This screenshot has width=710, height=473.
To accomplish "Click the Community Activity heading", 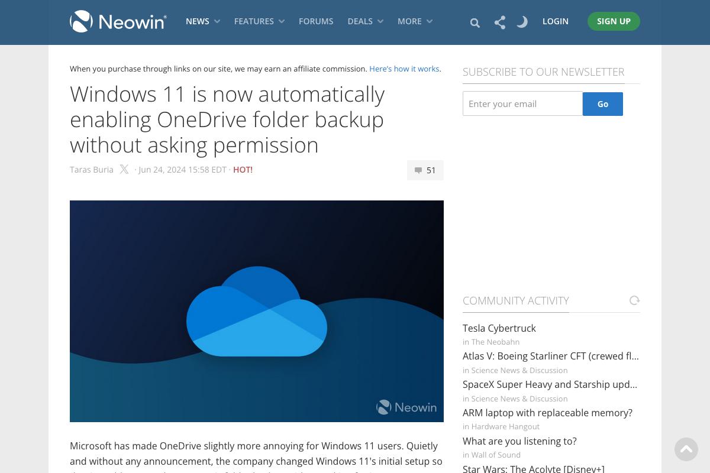I will coord(516,300).
